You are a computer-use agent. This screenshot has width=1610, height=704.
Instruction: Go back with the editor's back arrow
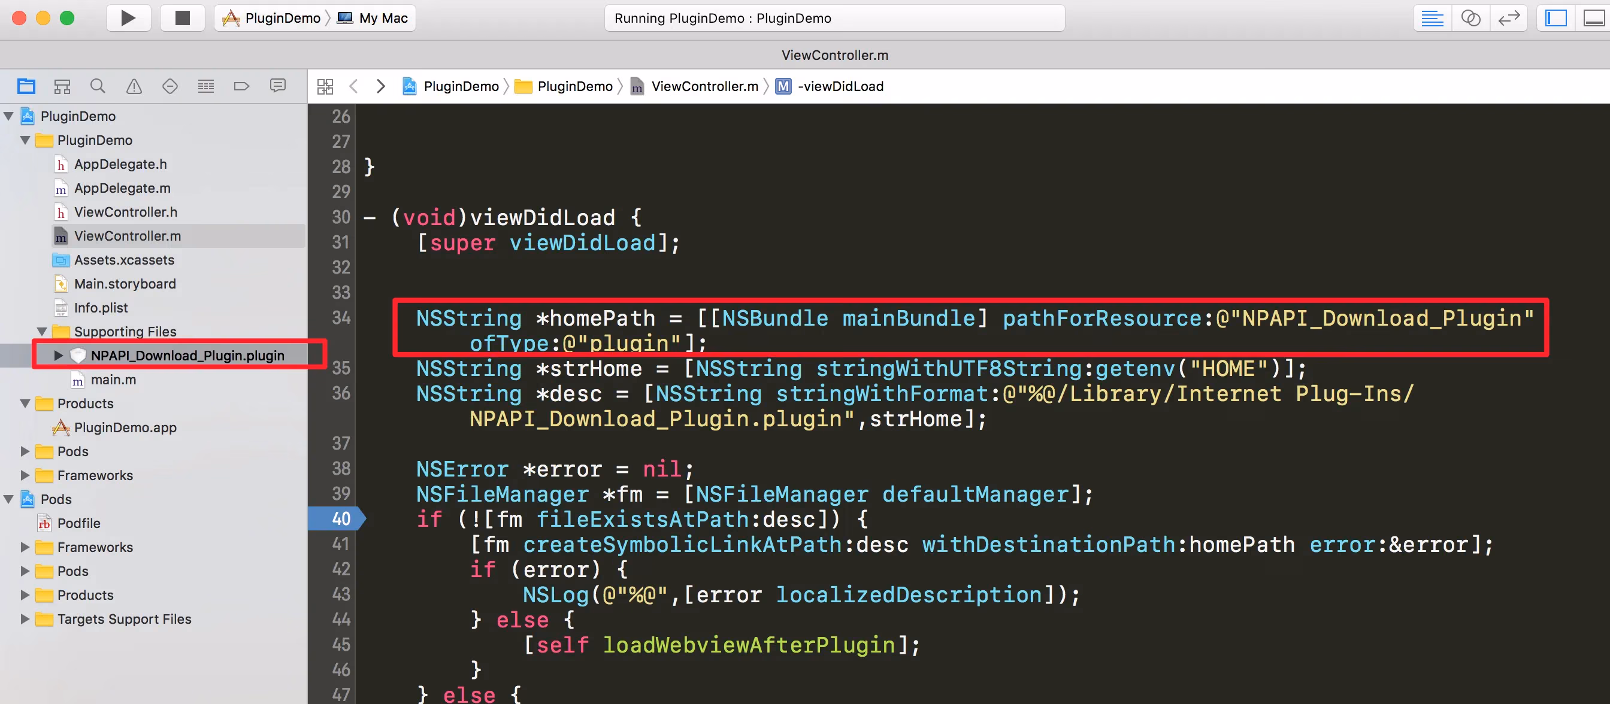pos(354,86)
